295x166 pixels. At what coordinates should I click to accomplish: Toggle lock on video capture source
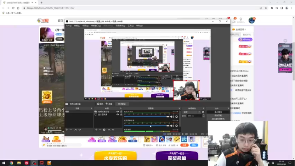(121, 112)
